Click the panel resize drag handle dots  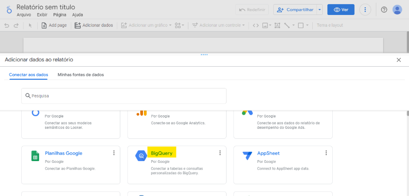(x=204, y=55)
